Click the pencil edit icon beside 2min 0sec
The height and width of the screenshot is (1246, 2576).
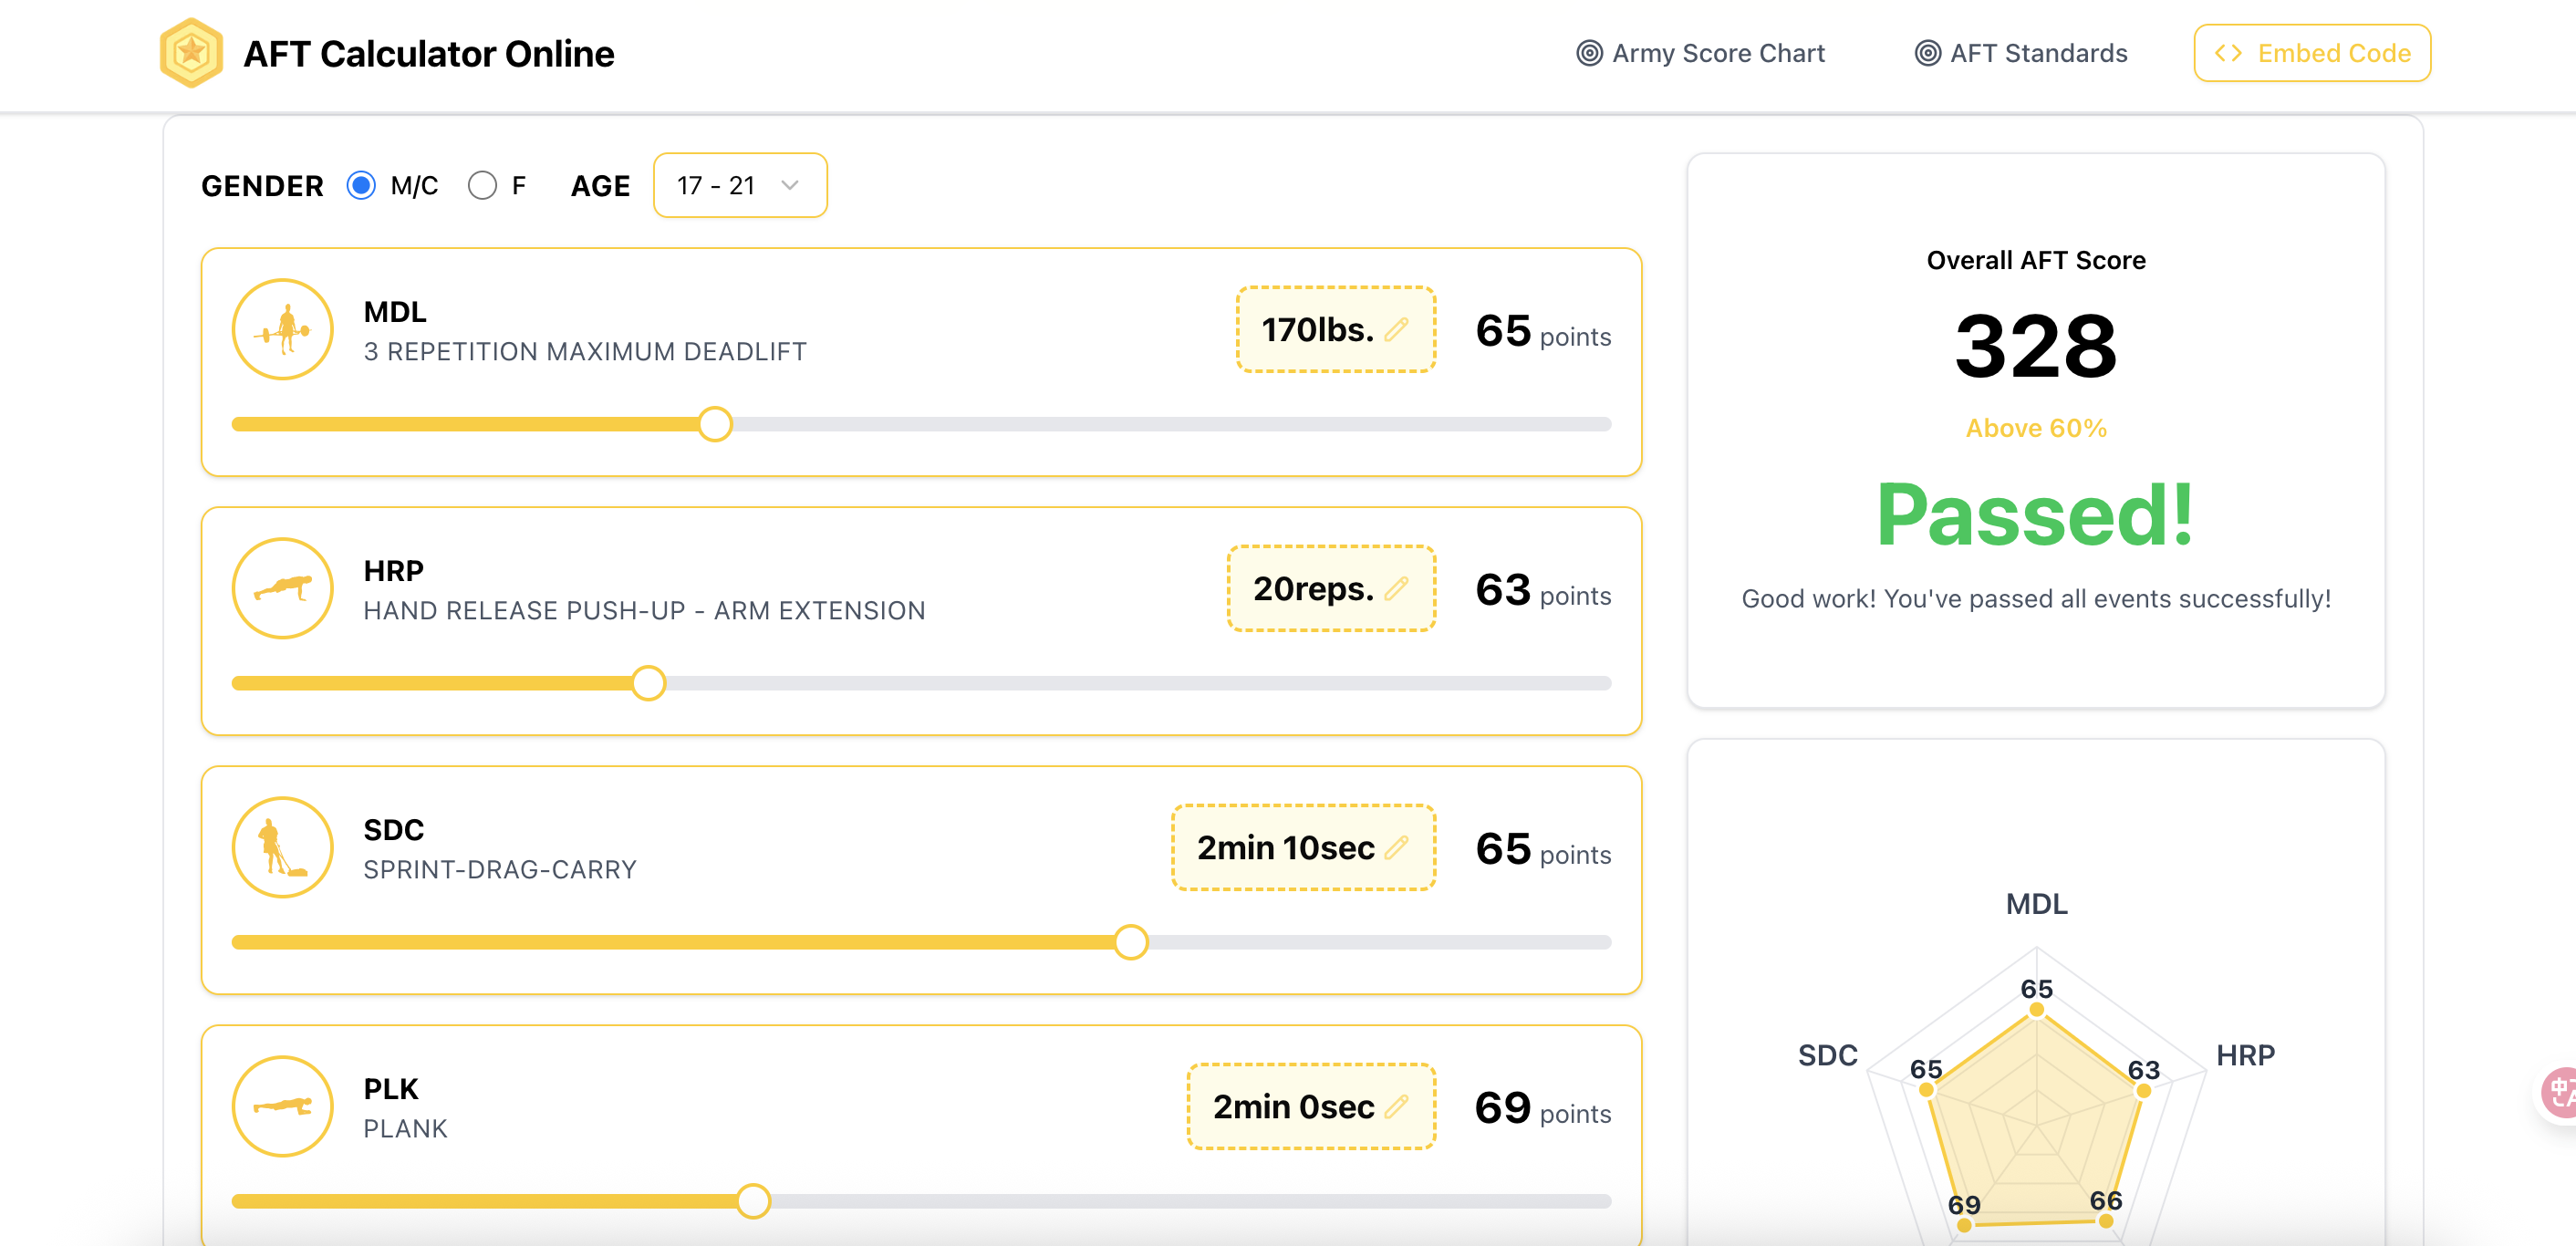point(1397,1106)
